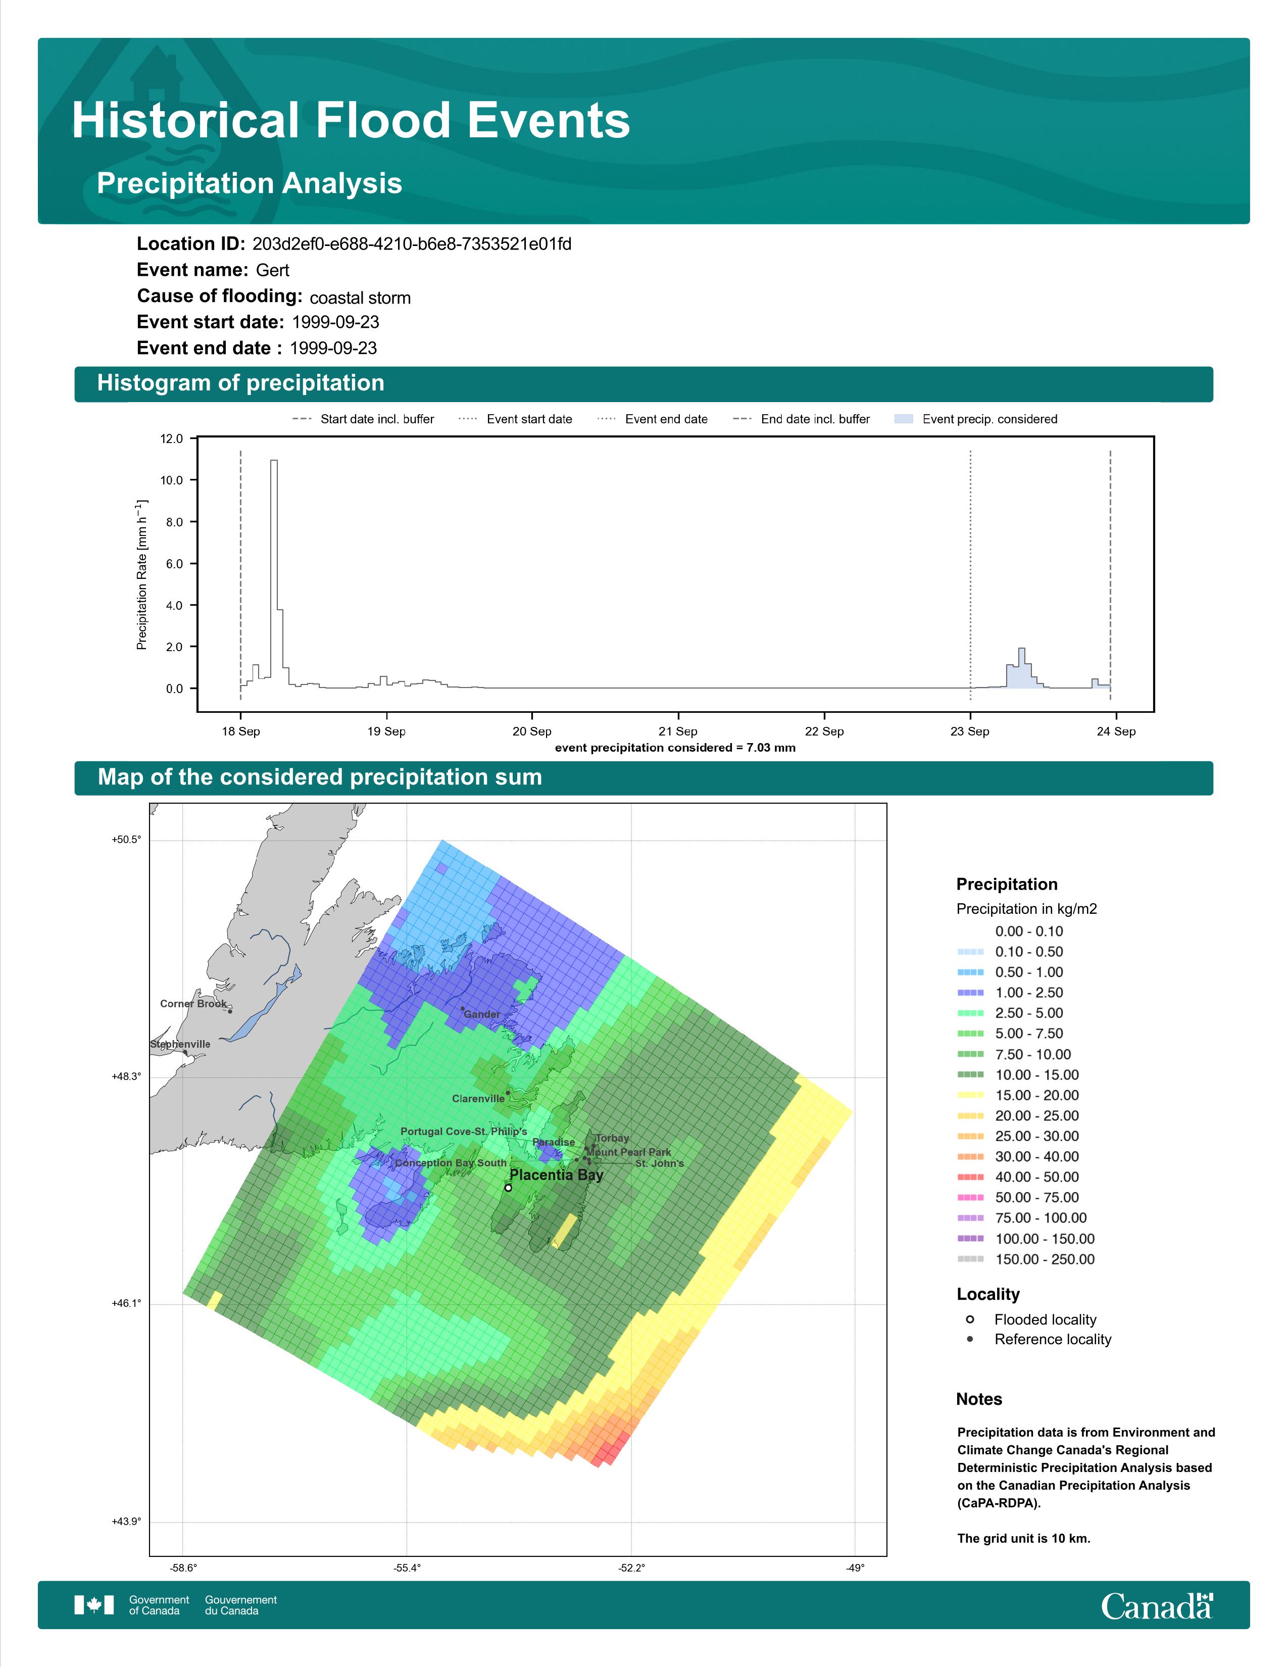
Task: Click the -55.4° longitude label
Action: [x=407, y=1568]
